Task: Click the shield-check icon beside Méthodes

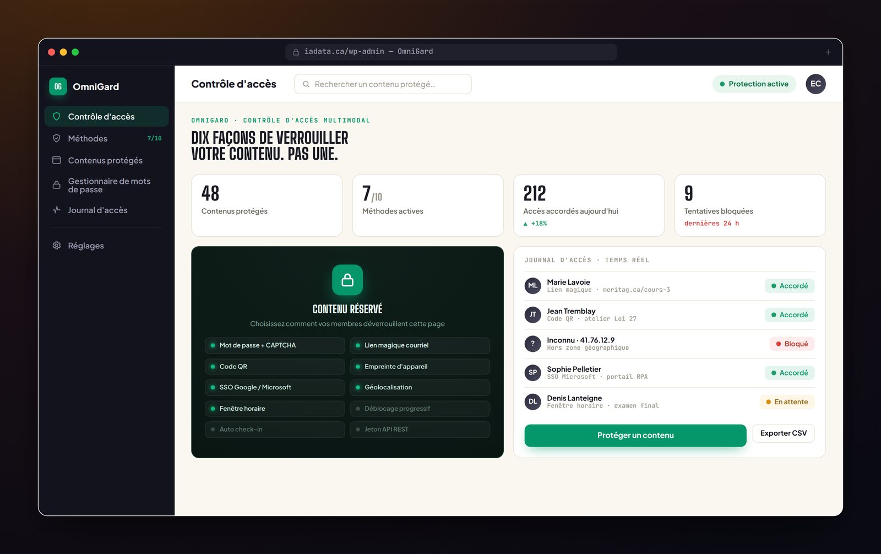Action: [56, 138]
